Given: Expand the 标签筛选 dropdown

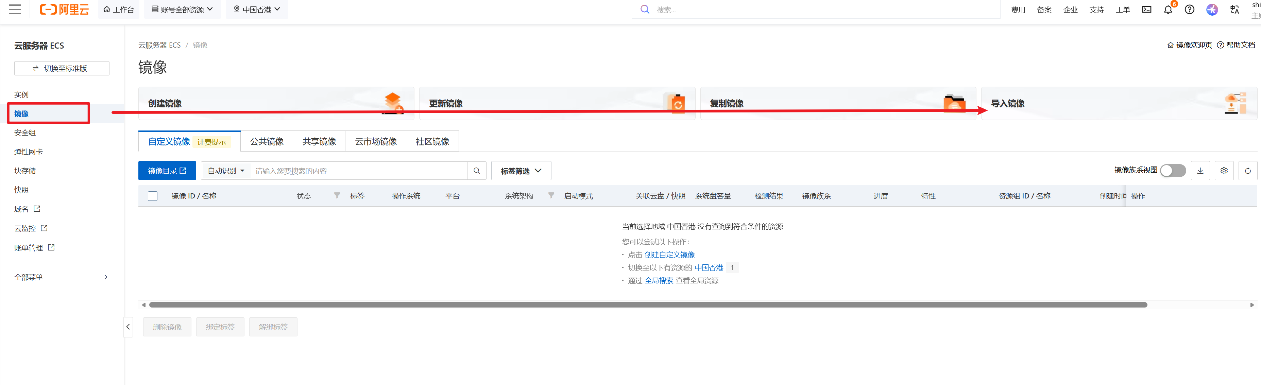Looking at the screenshot, I should [x=521, y=171].
